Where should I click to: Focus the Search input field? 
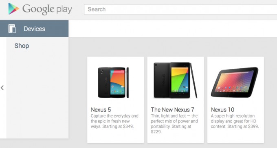(180, 9)
